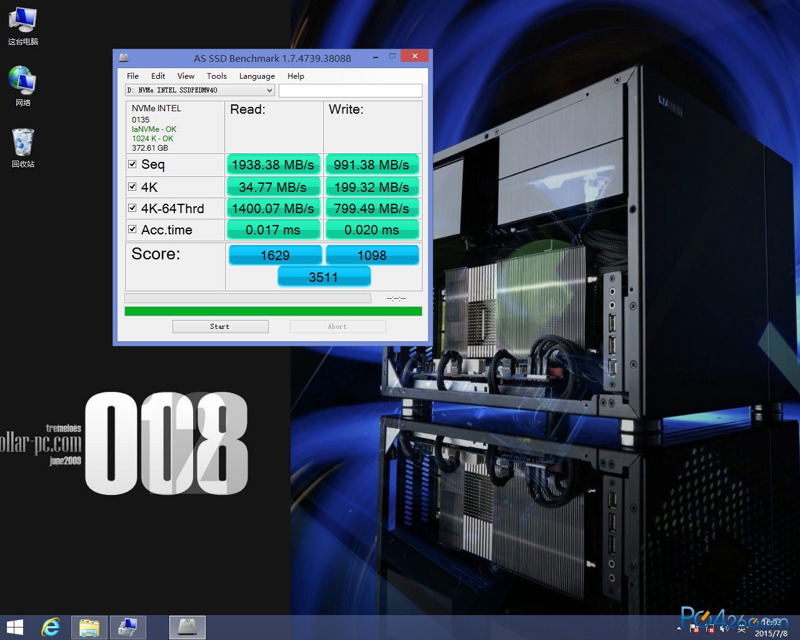
Task: Click the total score 3511
Action: click(324, 277)
